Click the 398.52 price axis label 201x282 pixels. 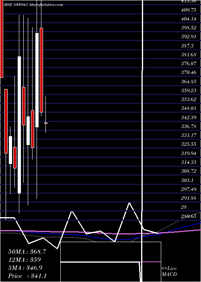pos(189,28)
